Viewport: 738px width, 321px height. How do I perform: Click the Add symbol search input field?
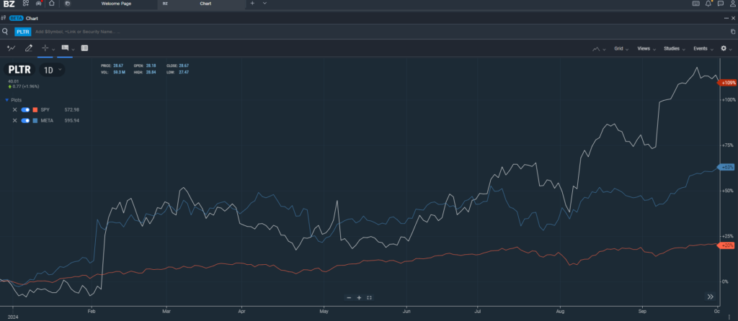point(144,32)
